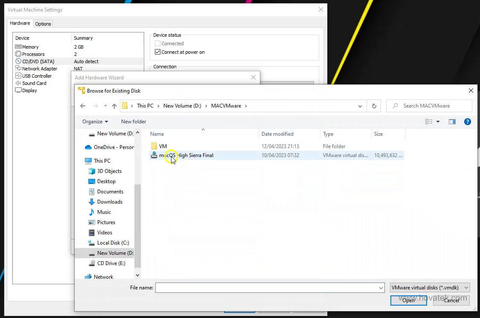Switch to the Options tab
Viewport: 480px width, 318px height.
point(43,23)
